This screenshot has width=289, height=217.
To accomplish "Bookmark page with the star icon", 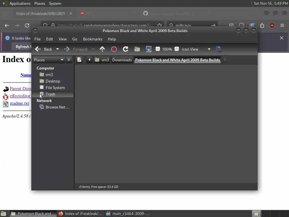I will [x=159, y=25].
